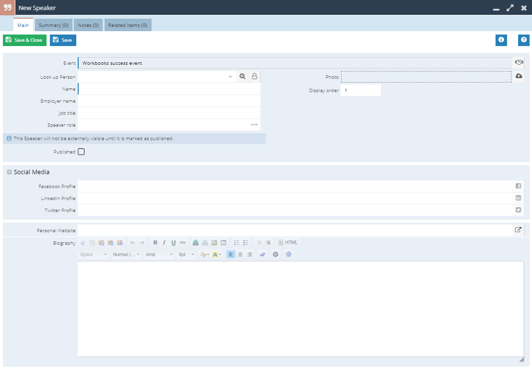Switch to the Notes tab
Viewport: 532px width, 367px height.
88,25
